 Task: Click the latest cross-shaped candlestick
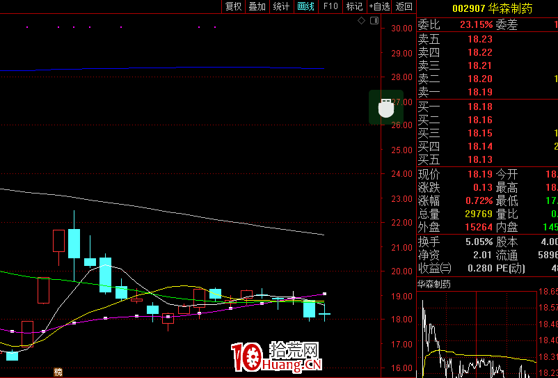pyautogui.click(x=324, y=313)
